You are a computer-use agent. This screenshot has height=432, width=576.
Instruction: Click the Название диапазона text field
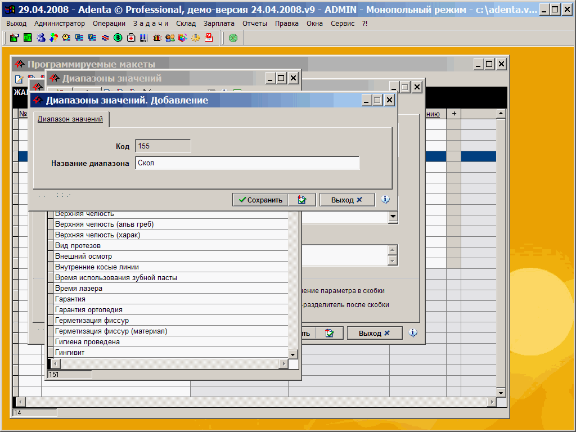247,163
